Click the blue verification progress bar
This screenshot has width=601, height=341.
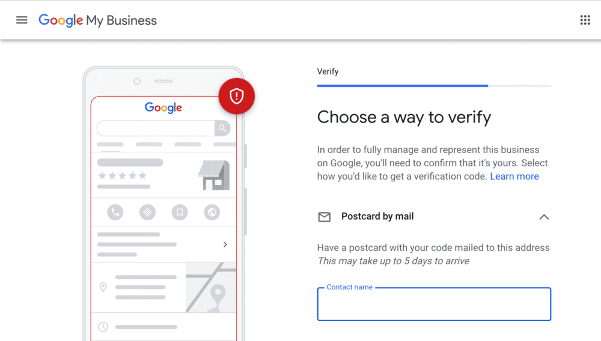pyautogui.click(x=403, y=86)
